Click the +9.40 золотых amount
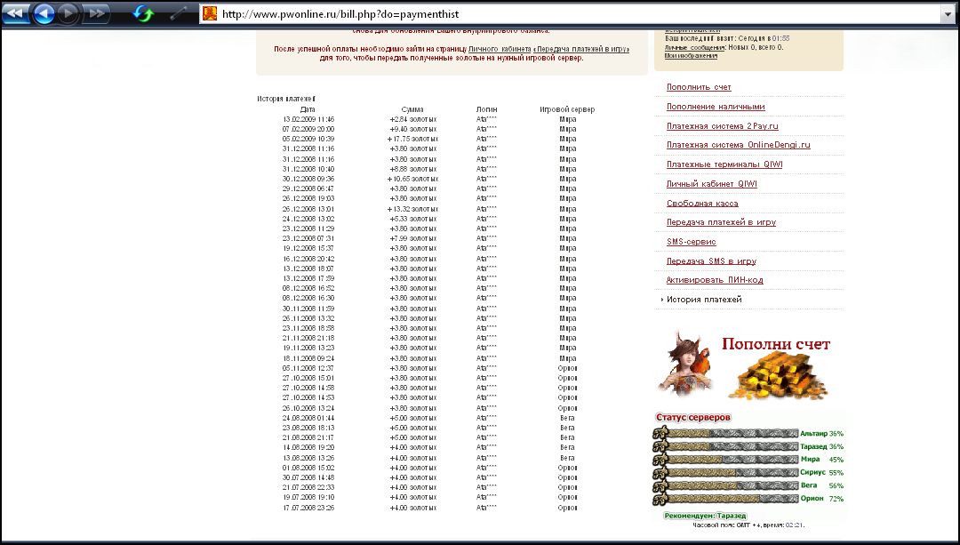960x545 pixels. click(413, 129)
